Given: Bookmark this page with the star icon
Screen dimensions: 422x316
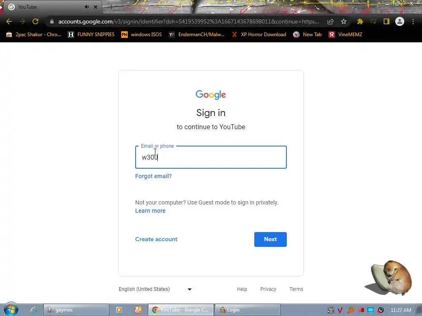Looking at the screenshot, I should point(343,22).
